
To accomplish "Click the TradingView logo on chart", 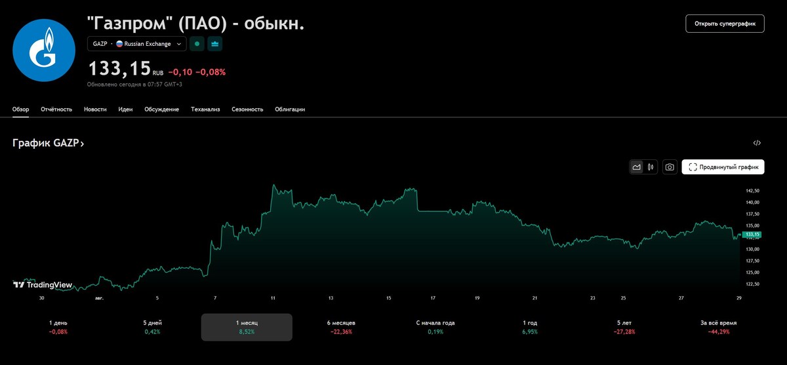I will click(x=42, y=284).
